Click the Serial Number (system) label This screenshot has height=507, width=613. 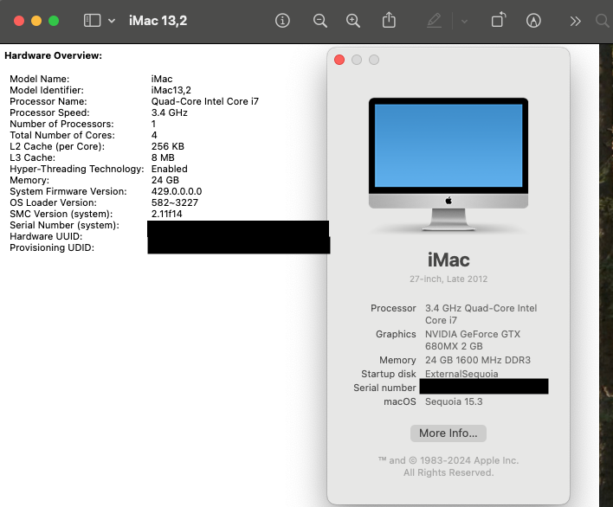click(x=65, y=225)
